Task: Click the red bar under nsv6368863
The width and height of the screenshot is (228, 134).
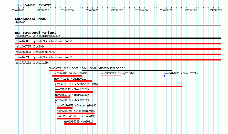Action: pos(118,54)
